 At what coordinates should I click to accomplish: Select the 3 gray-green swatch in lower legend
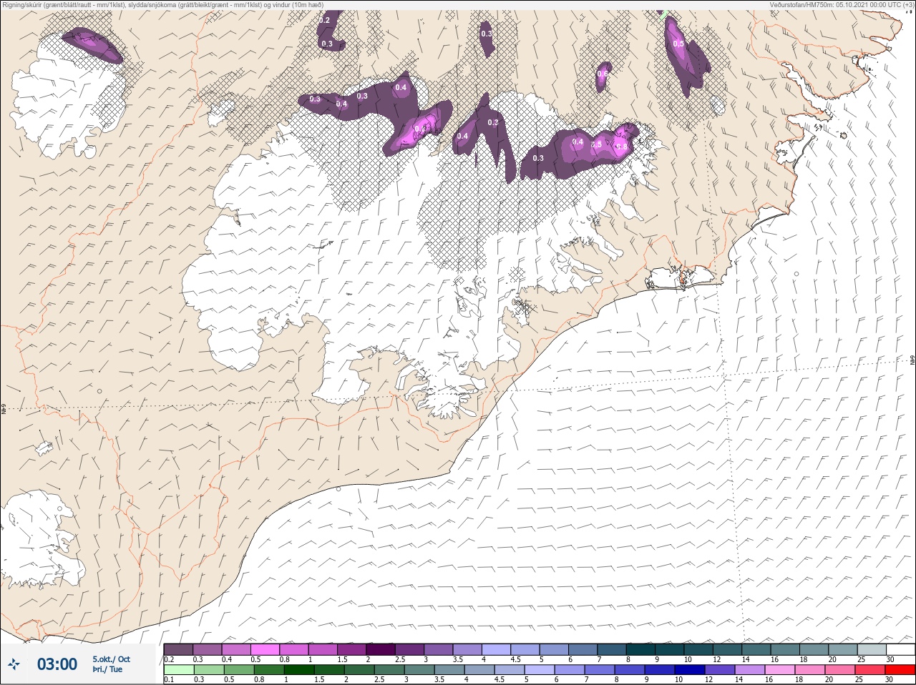click(x=419, y=670)
